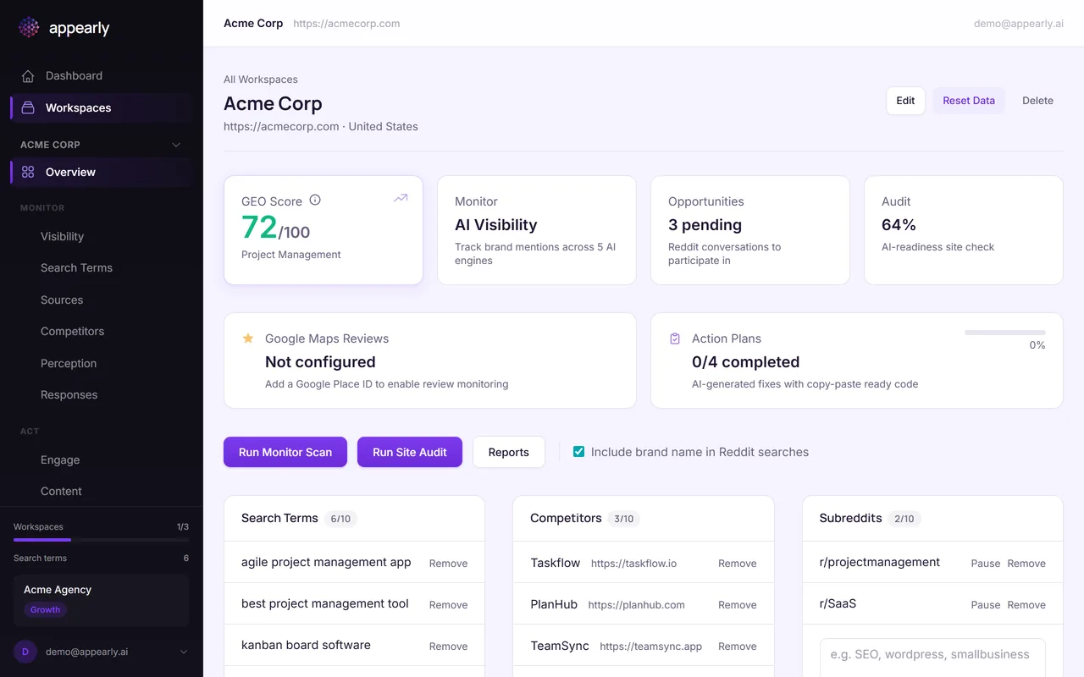Click the GEO Score info icon

point(315,201)
